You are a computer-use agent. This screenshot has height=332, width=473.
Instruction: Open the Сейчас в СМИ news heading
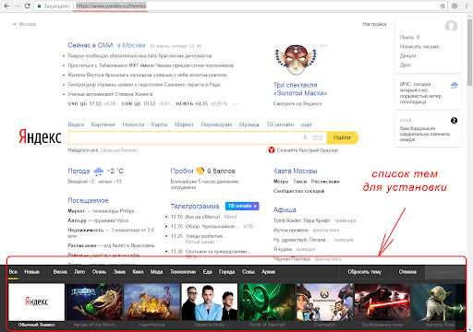coord(91,45)
